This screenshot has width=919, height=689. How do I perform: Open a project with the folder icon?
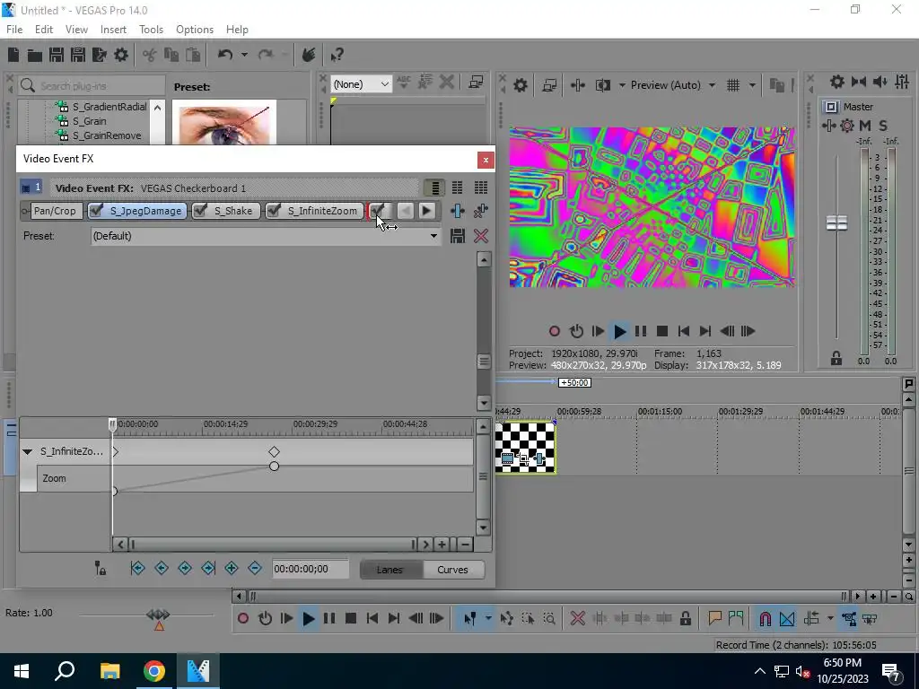click(x=35, y=55)
